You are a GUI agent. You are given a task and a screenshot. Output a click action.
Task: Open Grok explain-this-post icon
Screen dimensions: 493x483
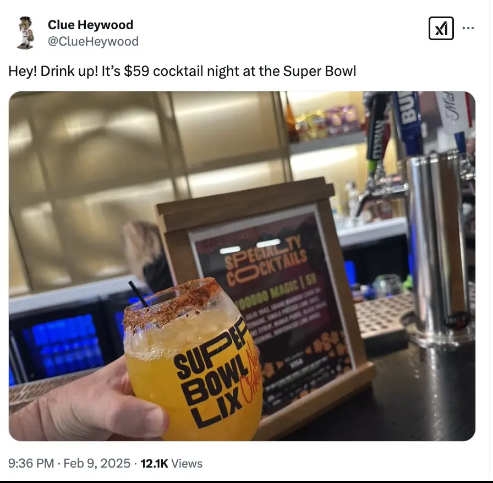(441, 28)
